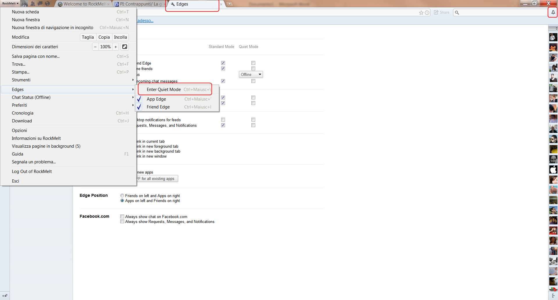
Task: Open the notifications bell icon
Action: coord(553,12)
